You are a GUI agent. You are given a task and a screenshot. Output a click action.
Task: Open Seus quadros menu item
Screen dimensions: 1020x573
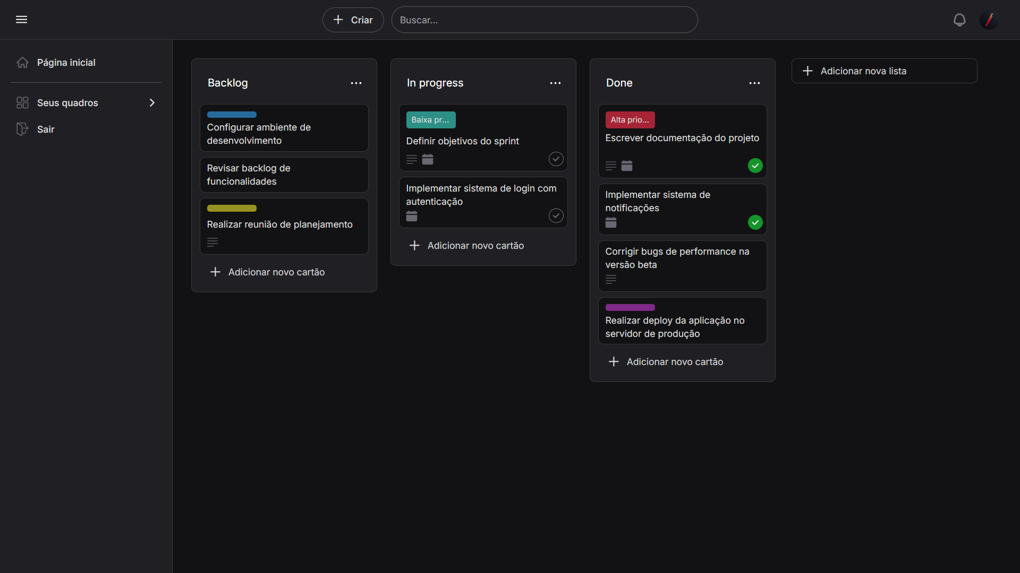(86, 103)
